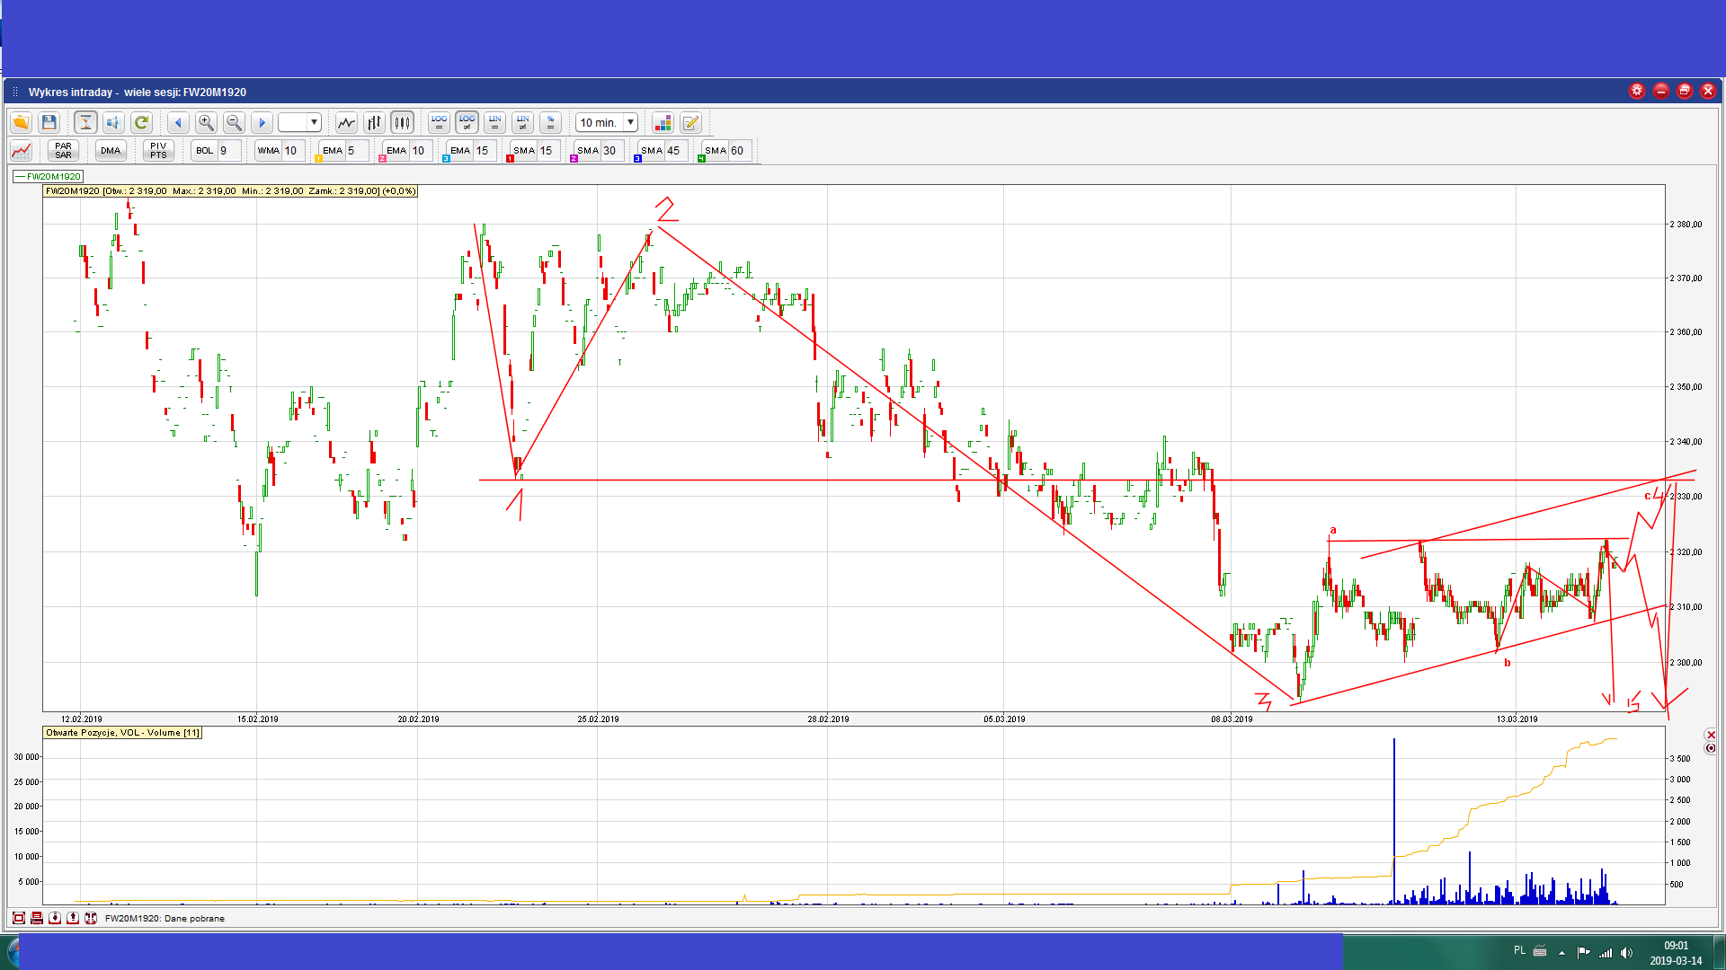Viewport: 1726px width, 970px height.
Task: Click the green refresh arrow icon
Action: [141, 123]
